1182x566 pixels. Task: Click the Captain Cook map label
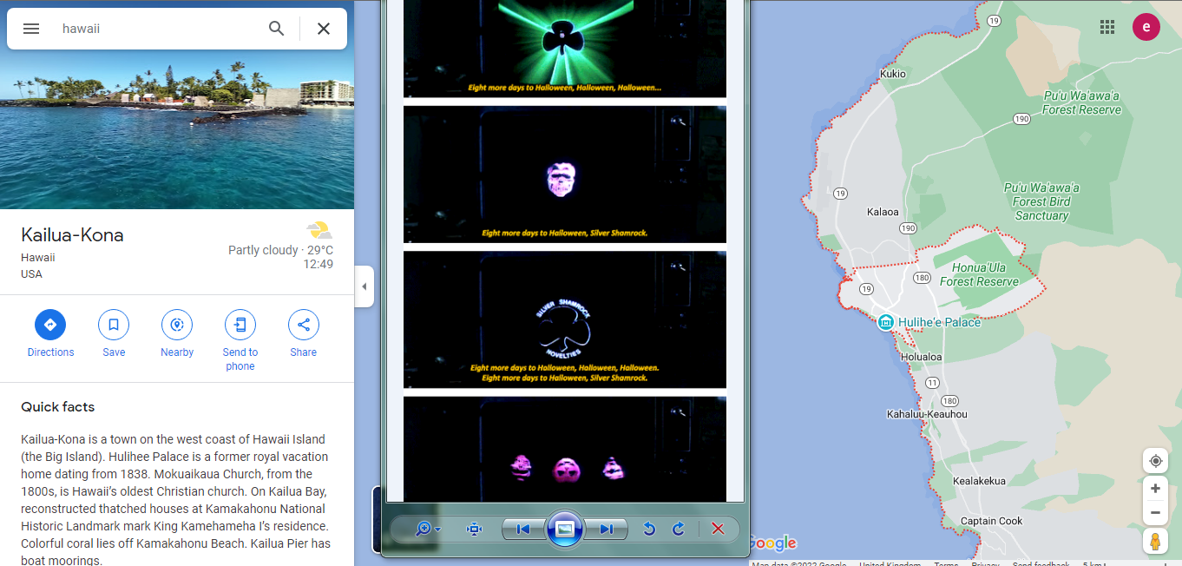[992, 522]
